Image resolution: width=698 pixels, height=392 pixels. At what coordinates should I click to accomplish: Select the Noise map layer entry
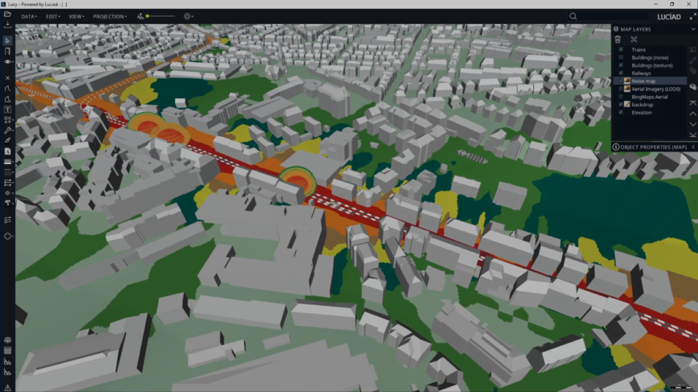[643, 81]
